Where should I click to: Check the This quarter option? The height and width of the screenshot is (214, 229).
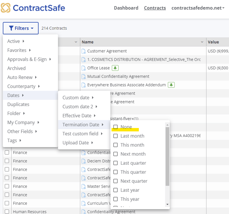point(115,172)
